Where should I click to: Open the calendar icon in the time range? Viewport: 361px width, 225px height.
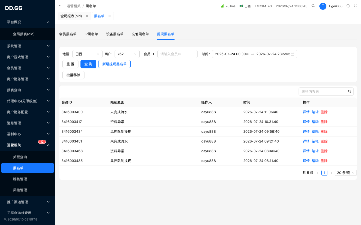pos(293,54)
